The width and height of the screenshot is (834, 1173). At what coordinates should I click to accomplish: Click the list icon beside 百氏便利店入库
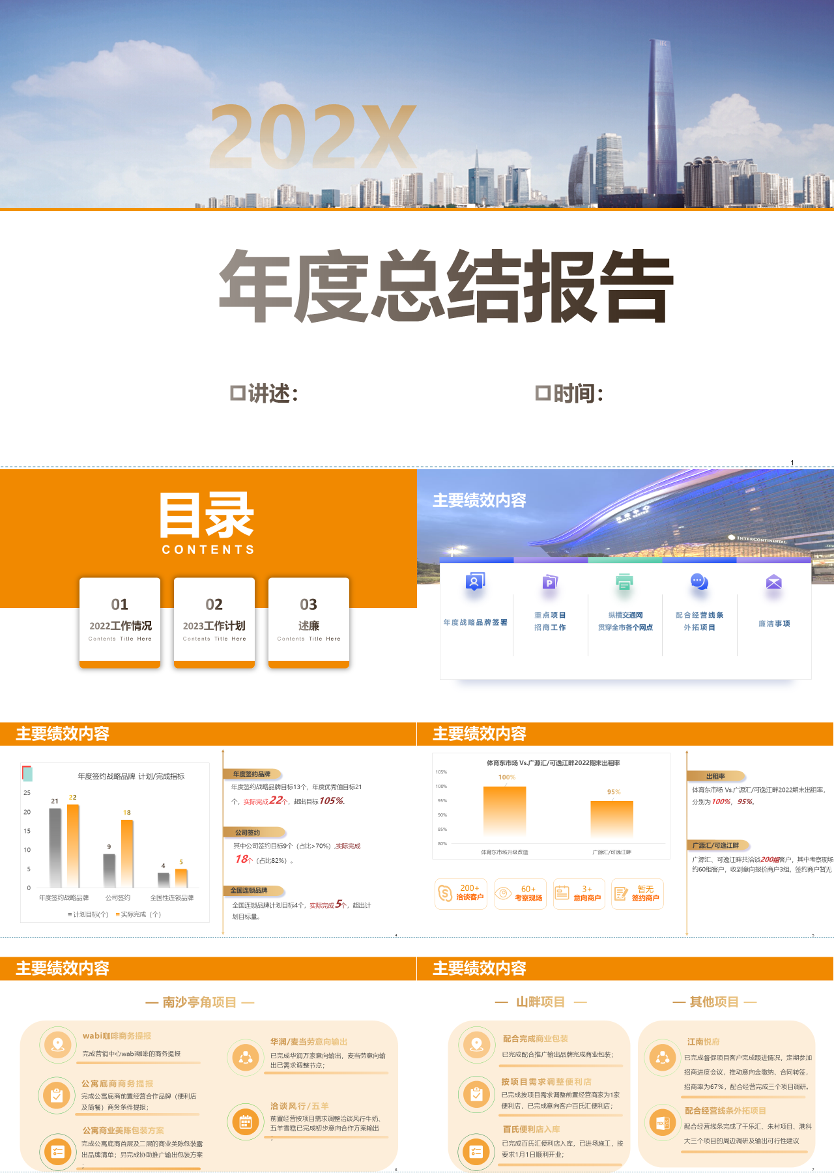click(x=476, y=1151)
